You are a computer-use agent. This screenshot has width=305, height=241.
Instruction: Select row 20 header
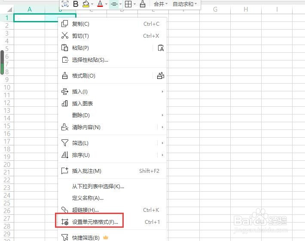(7, 165)
